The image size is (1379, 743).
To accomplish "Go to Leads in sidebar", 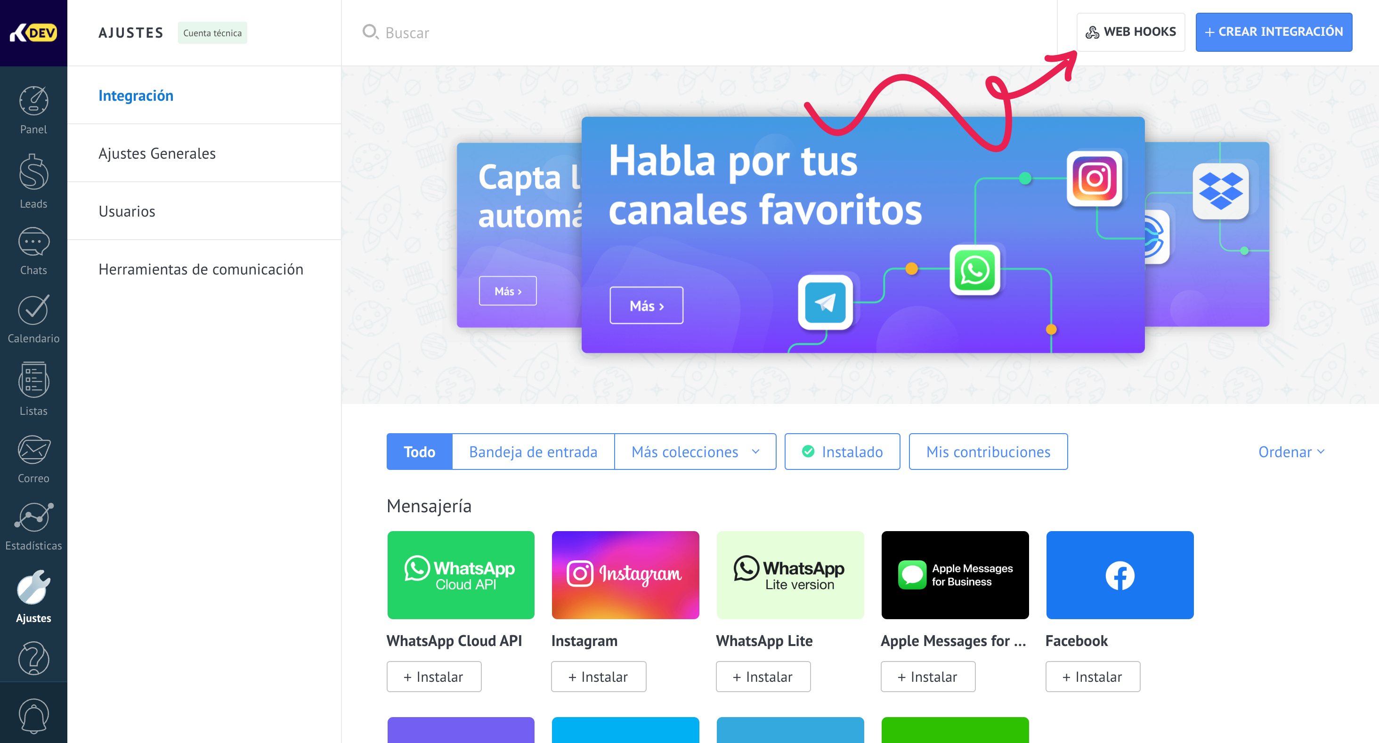I will click(x=33, y=172).
